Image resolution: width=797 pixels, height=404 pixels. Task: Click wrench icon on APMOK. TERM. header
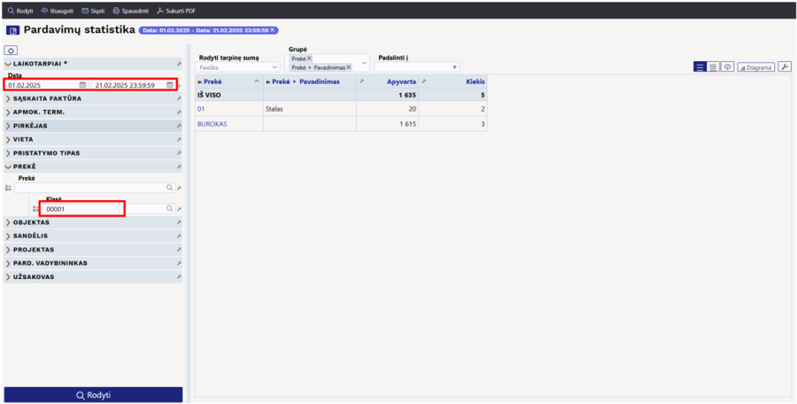[179, 112]
